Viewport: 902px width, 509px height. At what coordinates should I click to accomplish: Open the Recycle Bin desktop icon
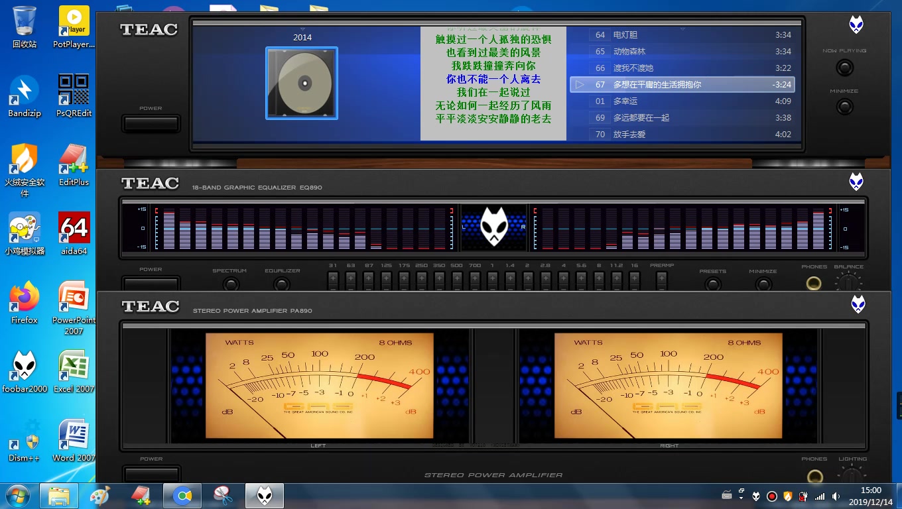25,27
